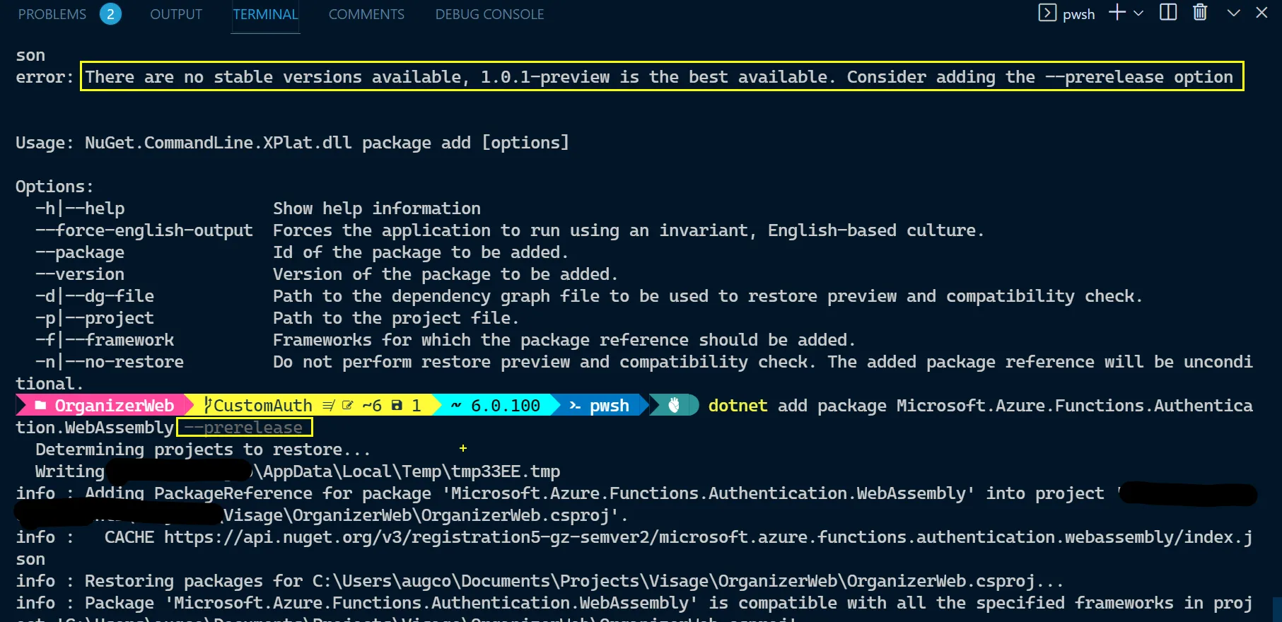Switch to the PROBLEMS tab
The width and height of the screenshot is (1282, 622).
52,14
